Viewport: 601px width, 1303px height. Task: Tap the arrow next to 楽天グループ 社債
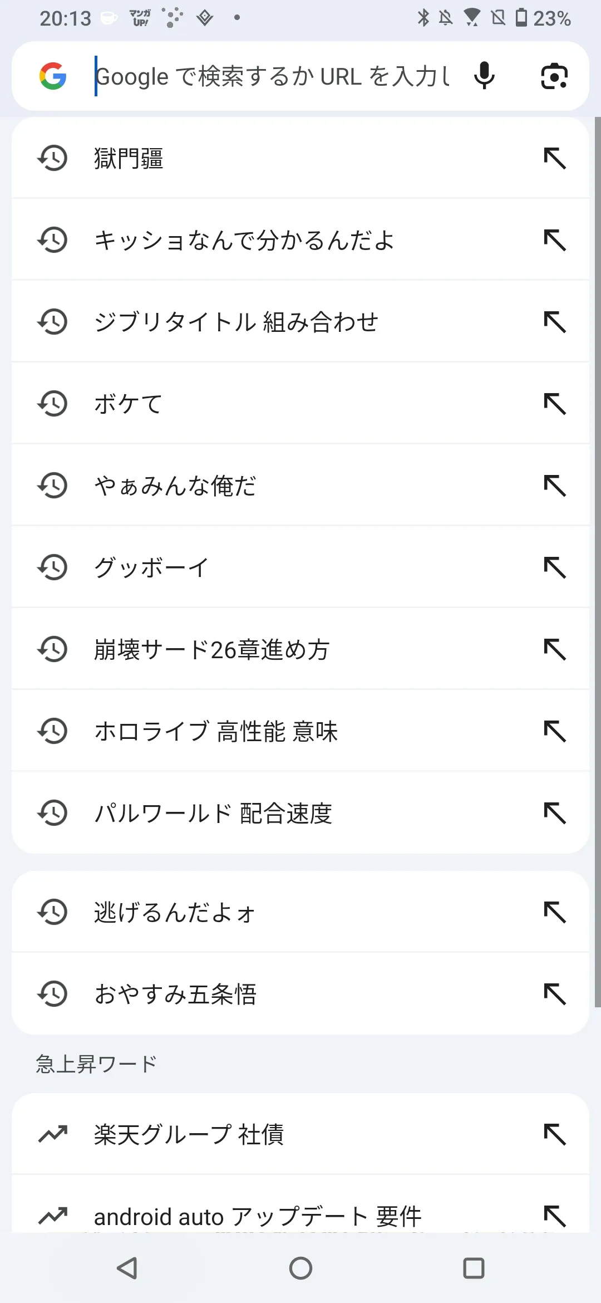pyautogui.click(x=555, y=1134)
